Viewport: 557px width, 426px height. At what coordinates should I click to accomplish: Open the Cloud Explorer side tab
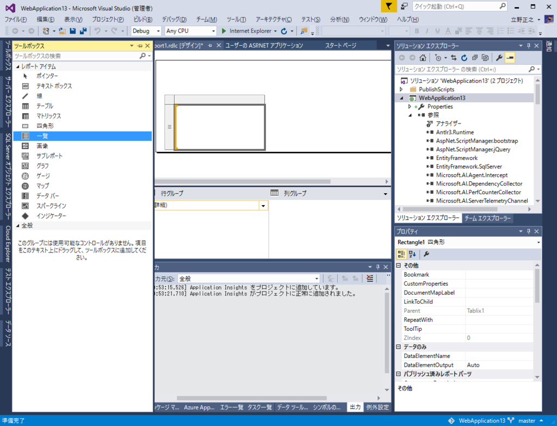tap(8, 244)
